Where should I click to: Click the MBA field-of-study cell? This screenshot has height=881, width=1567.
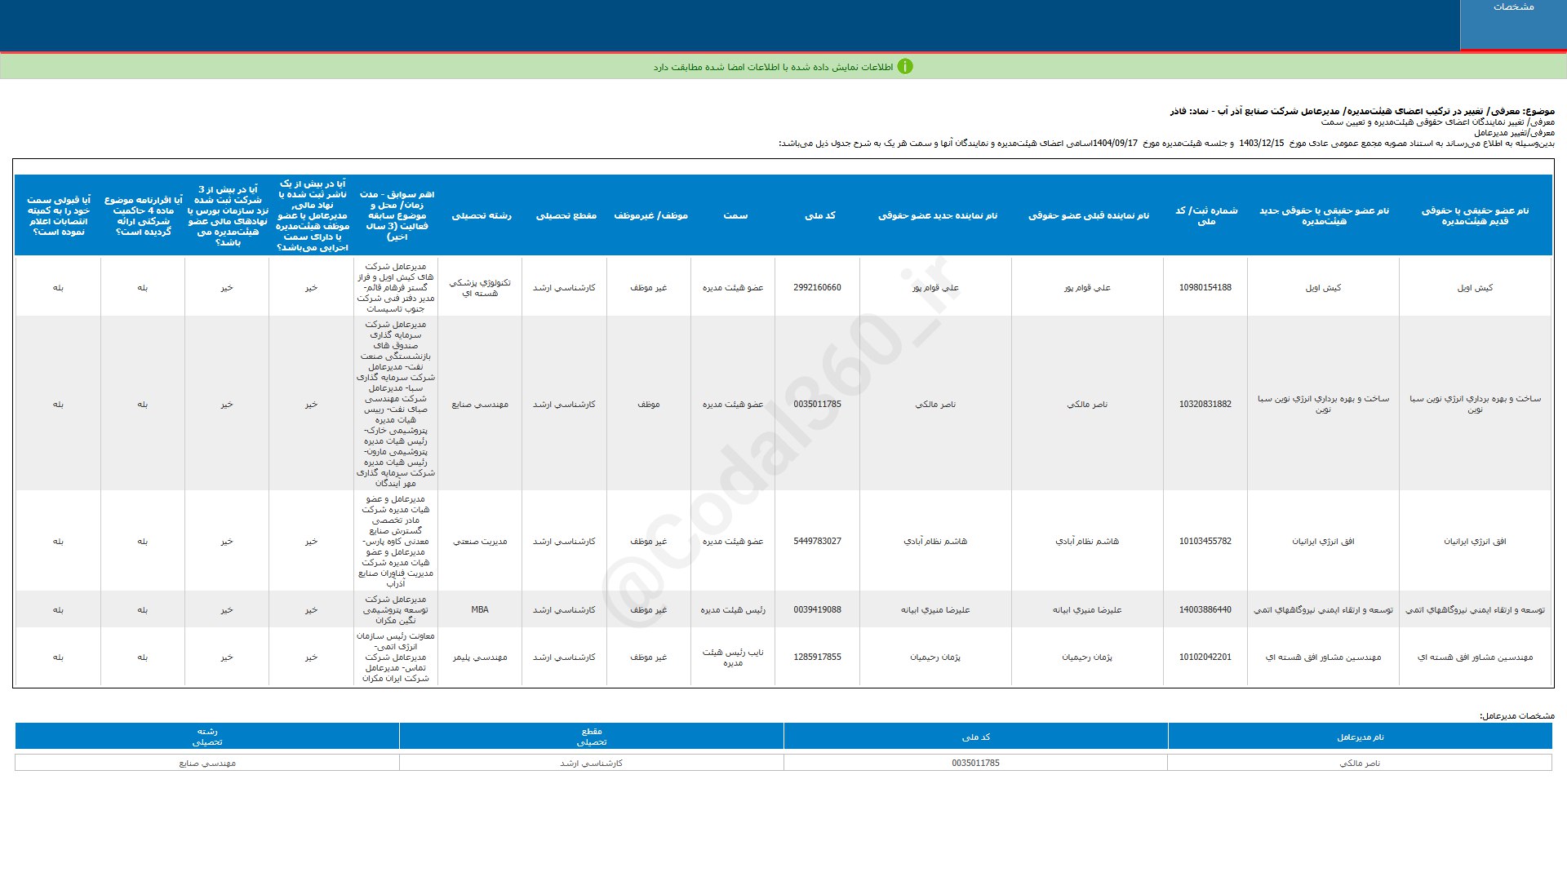click(x=480, y=610)
